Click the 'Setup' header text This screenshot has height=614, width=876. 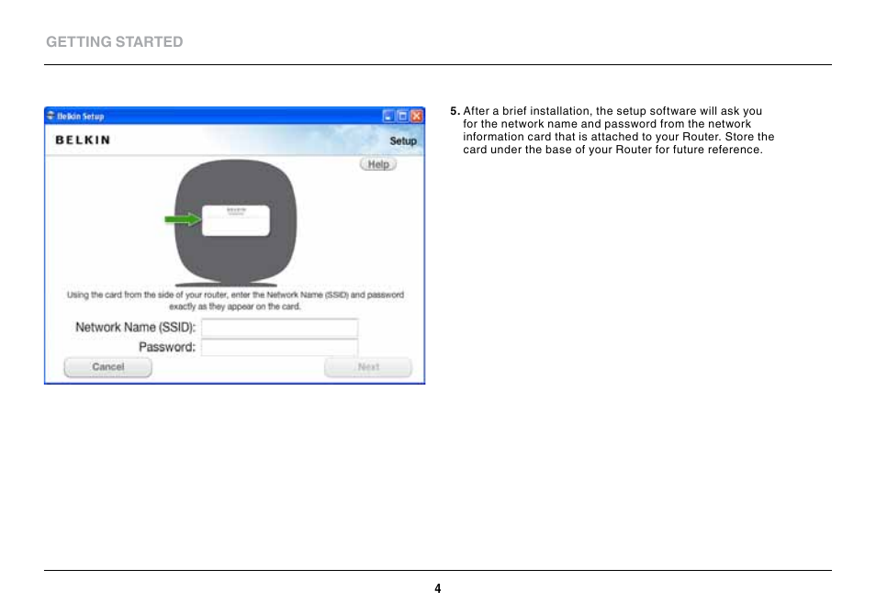click(403, 140)
